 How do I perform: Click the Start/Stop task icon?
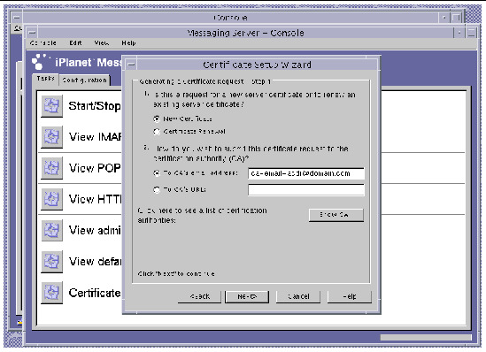click(51, 106)
